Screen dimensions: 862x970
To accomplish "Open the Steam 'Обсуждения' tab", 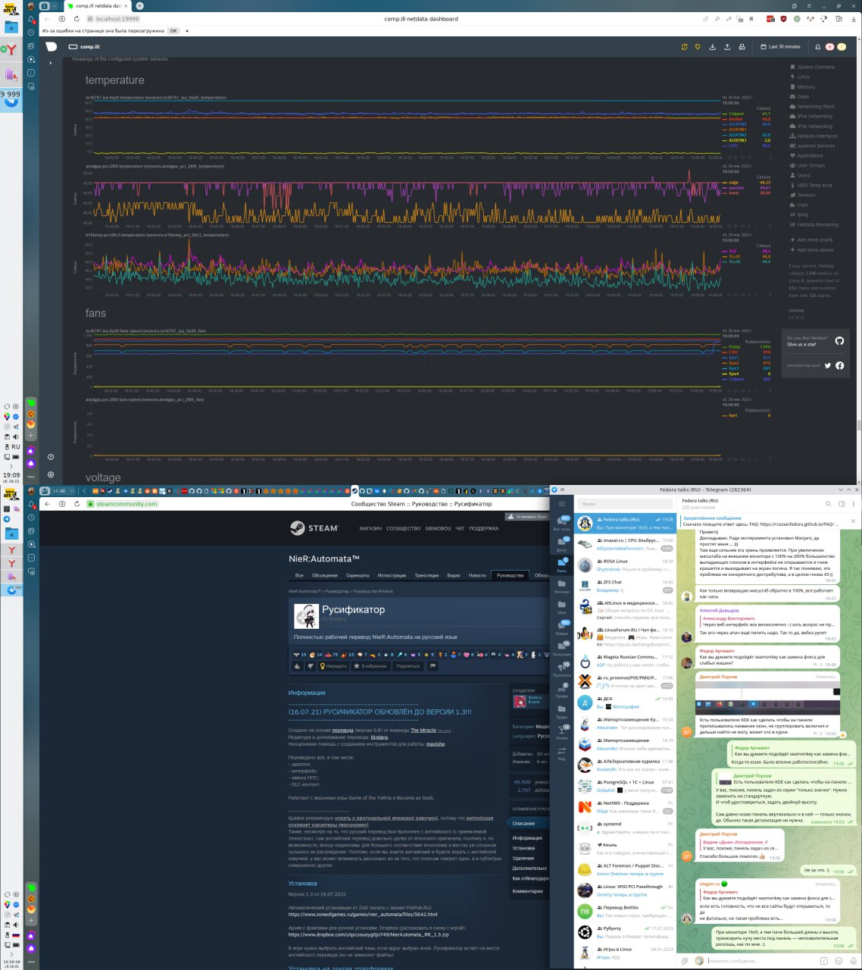I will [325, 575].
